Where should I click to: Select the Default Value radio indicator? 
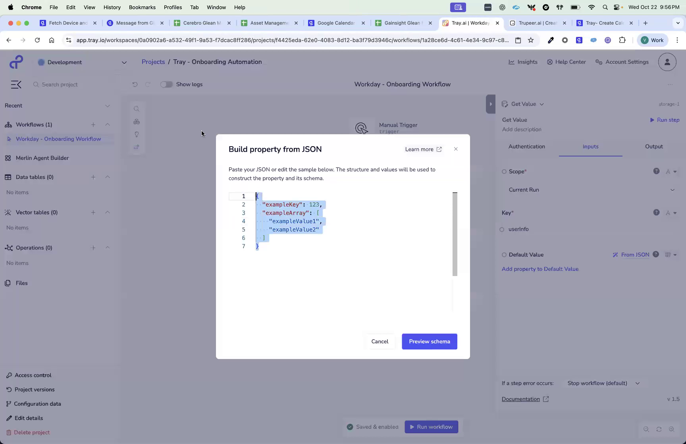coord(504,255)
